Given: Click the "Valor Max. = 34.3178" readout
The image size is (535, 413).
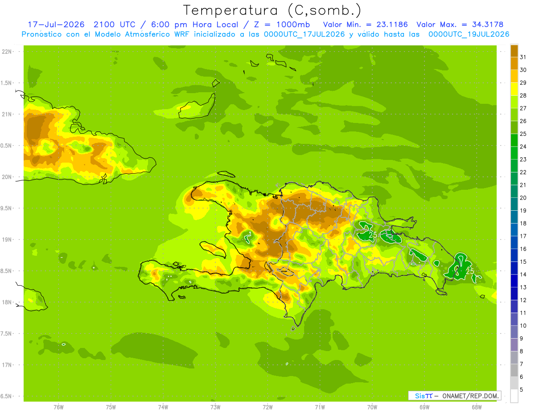Looking at the screenshot, I should pyautogui.click(x=460, y=25).
